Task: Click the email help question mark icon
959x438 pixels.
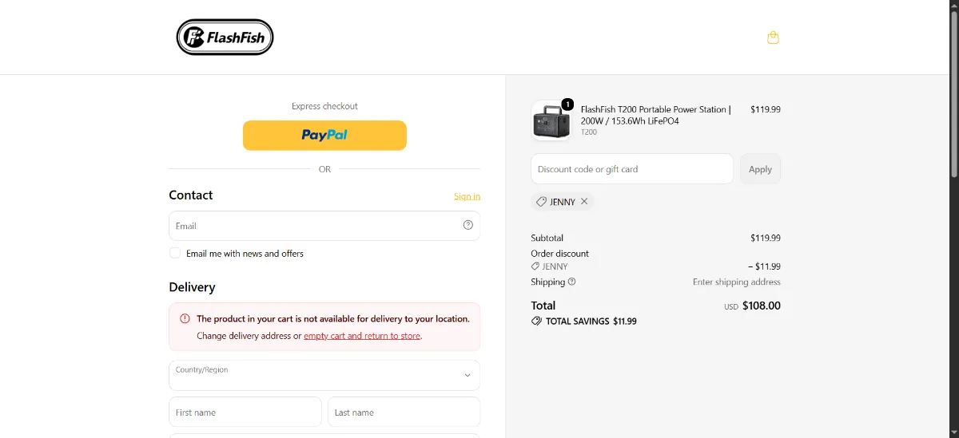Action: [468, 225]
